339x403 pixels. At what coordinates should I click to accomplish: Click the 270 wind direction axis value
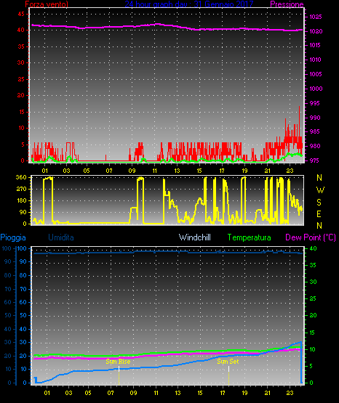click(21, 190)
